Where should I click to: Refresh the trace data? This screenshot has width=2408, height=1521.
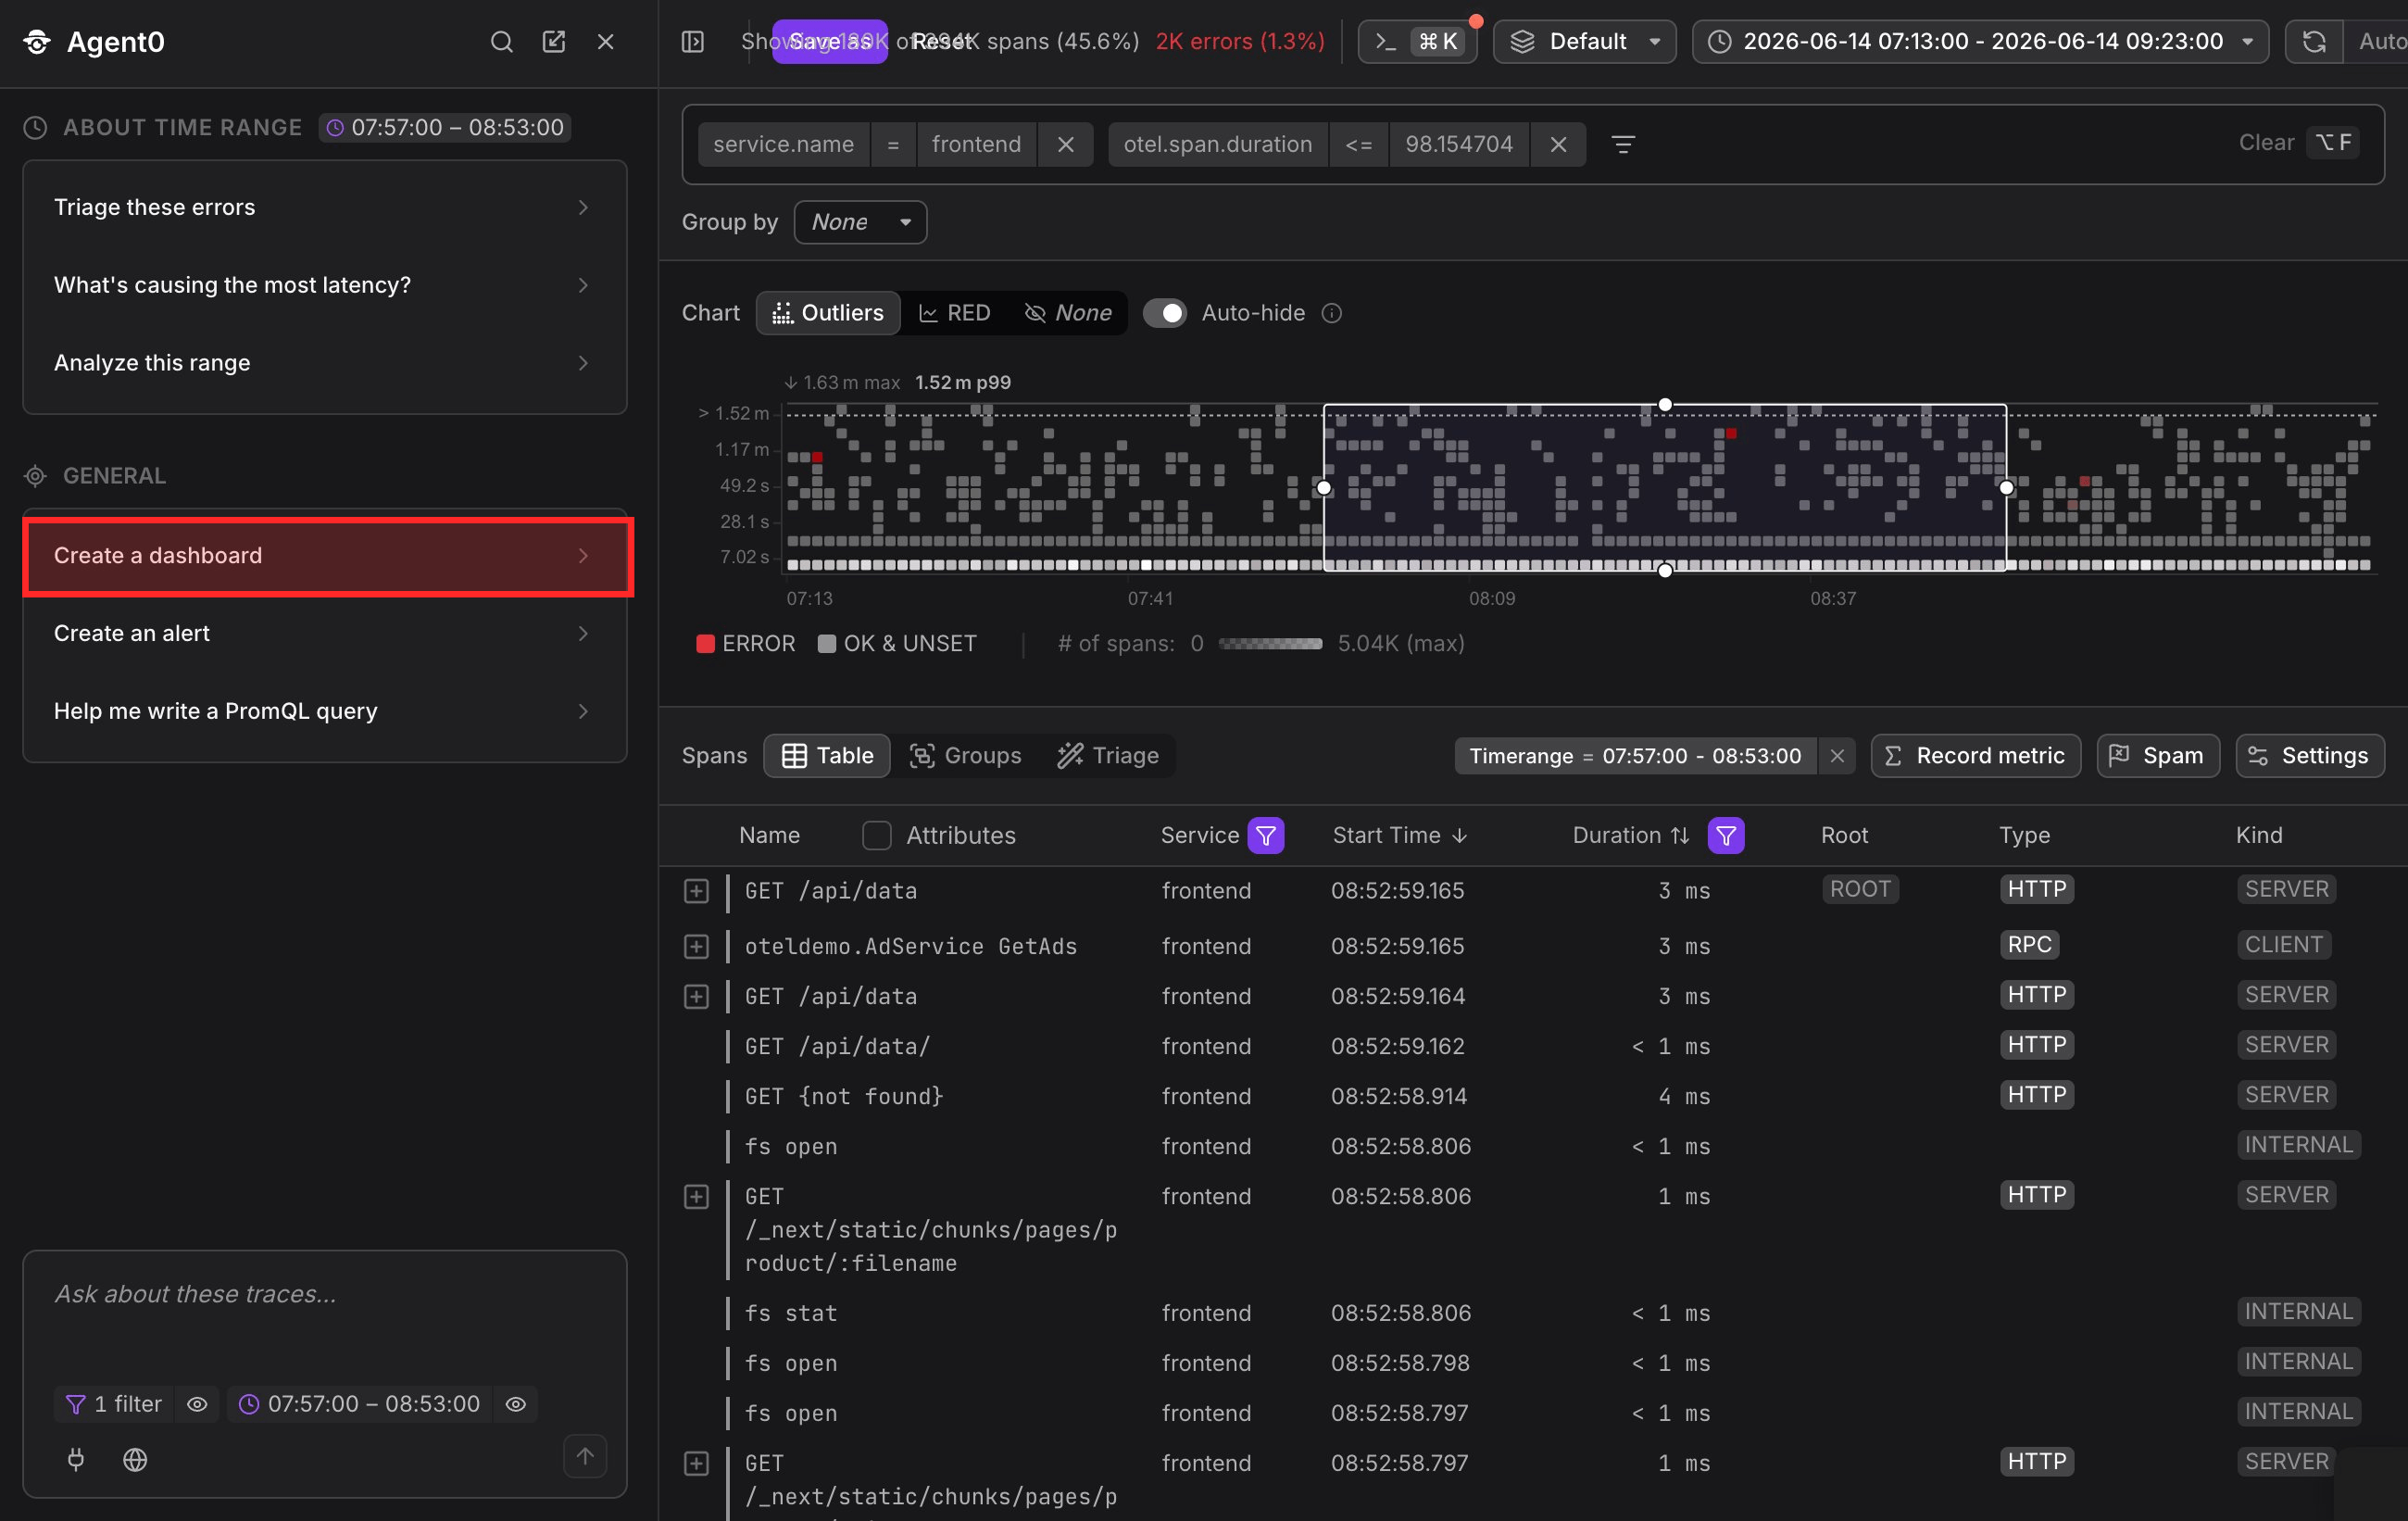point(2313,42)
